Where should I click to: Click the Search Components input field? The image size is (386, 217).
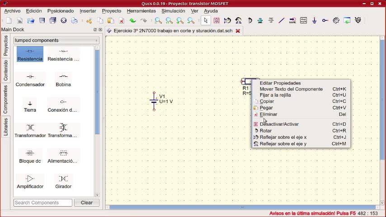tap(42, 203)
